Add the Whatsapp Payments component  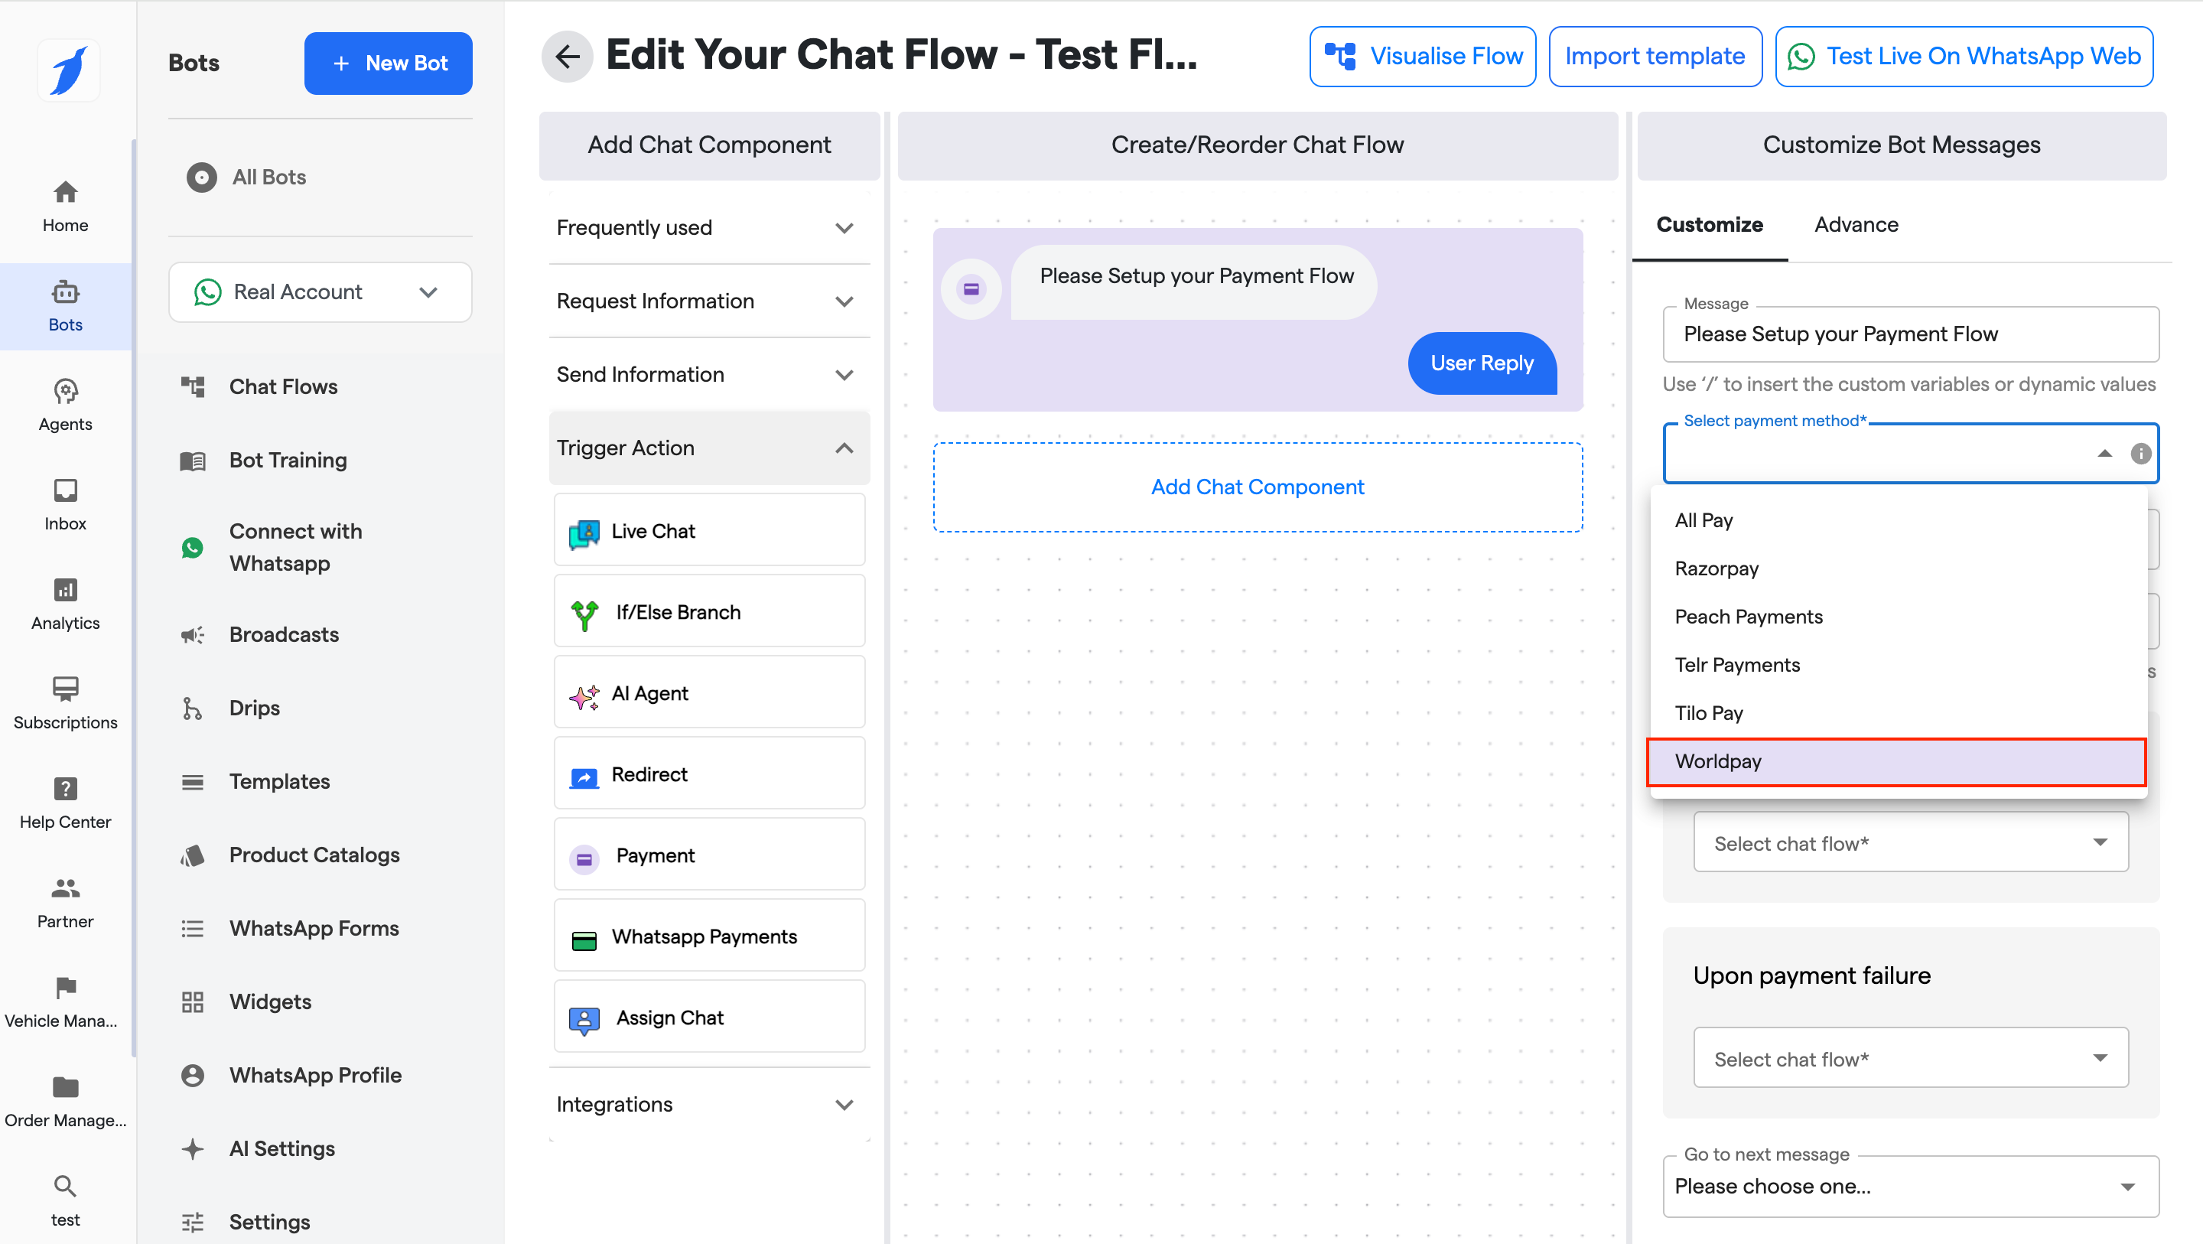point(709,936)
